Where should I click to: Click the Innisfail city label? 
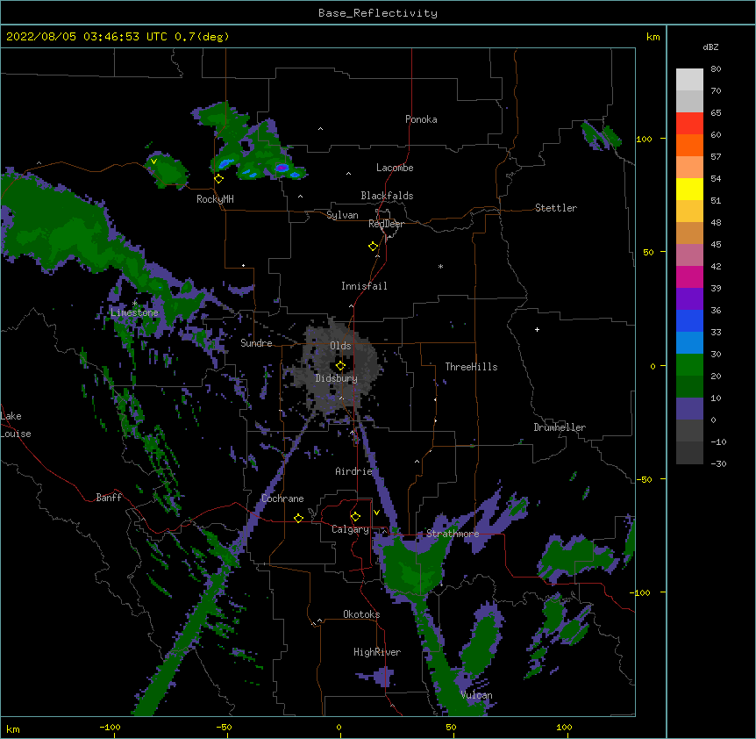click(x=364, y=286)
